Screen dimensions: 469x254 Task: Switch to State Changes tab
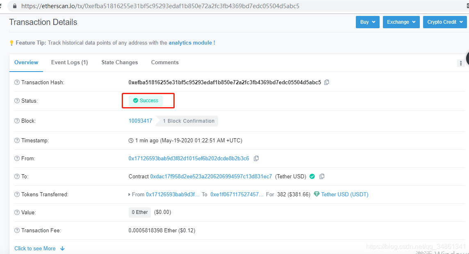pyautogui.click(x=120, y=63)
